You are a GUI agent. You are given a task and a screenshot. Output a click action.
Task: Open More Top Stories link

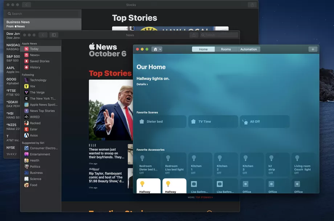tap(200, 197)
